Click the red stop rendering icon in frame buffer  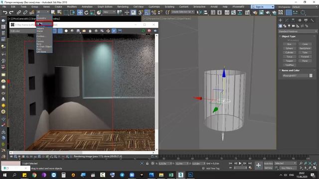click(x=150, y=31)
